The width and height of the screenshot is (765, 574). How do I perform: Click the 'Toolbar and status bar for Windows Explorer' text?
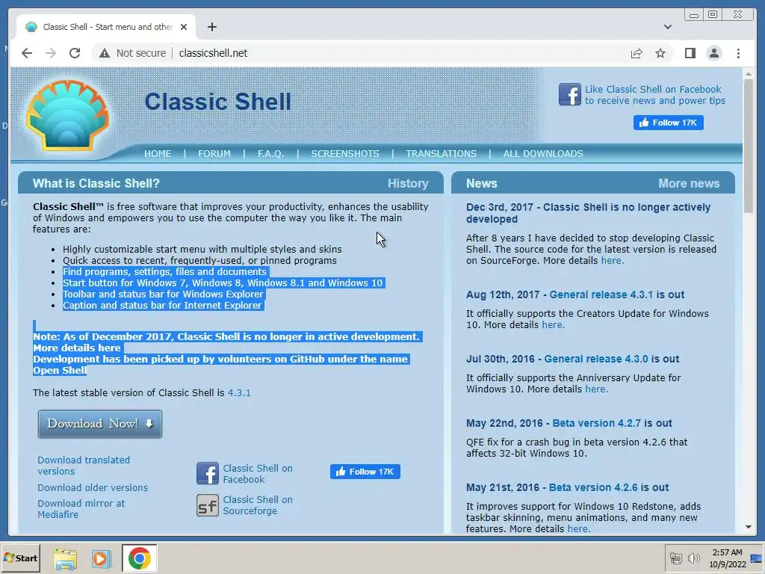tap(163, 294)
